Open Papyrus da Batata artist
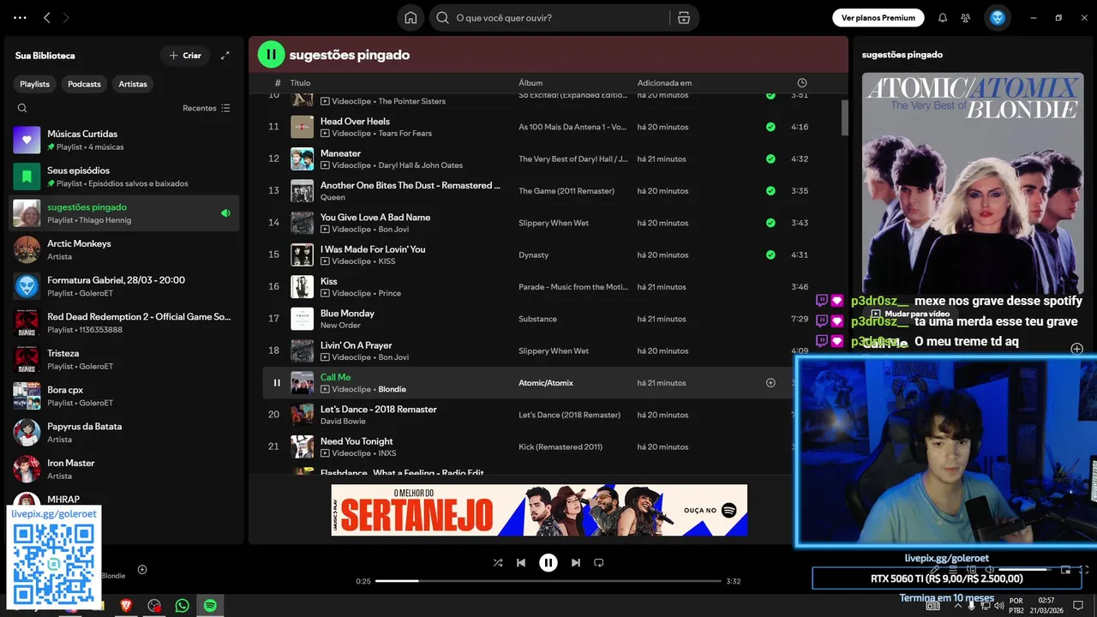1097x617 pixels. tap(124, 432)
